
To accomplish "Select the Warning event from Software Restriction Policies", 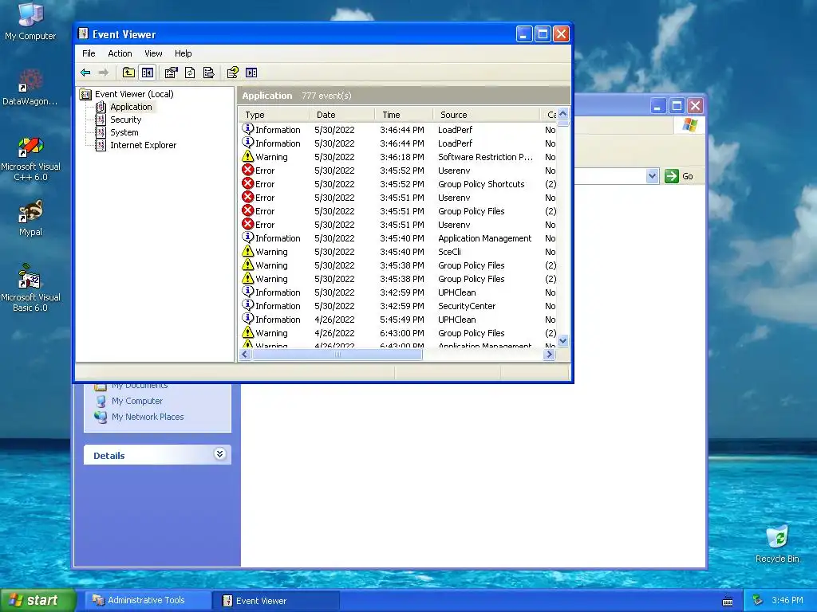I will pos(399,157).
